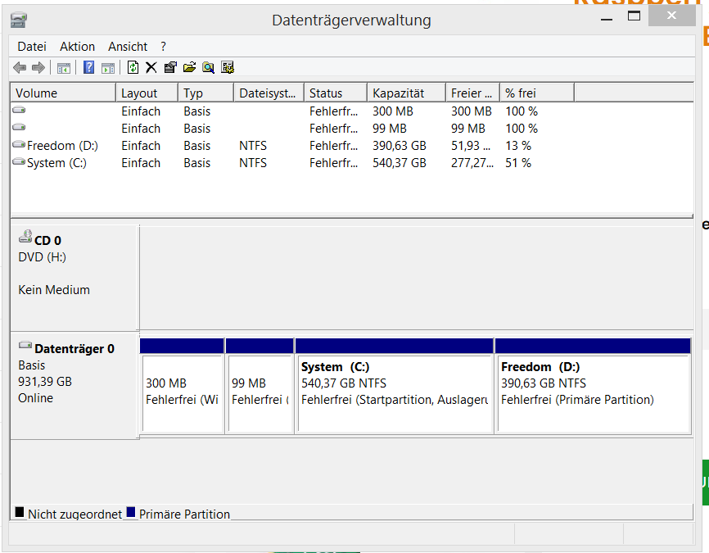Open the Ansicht menu
709x553 pixels.
point(128,47)
